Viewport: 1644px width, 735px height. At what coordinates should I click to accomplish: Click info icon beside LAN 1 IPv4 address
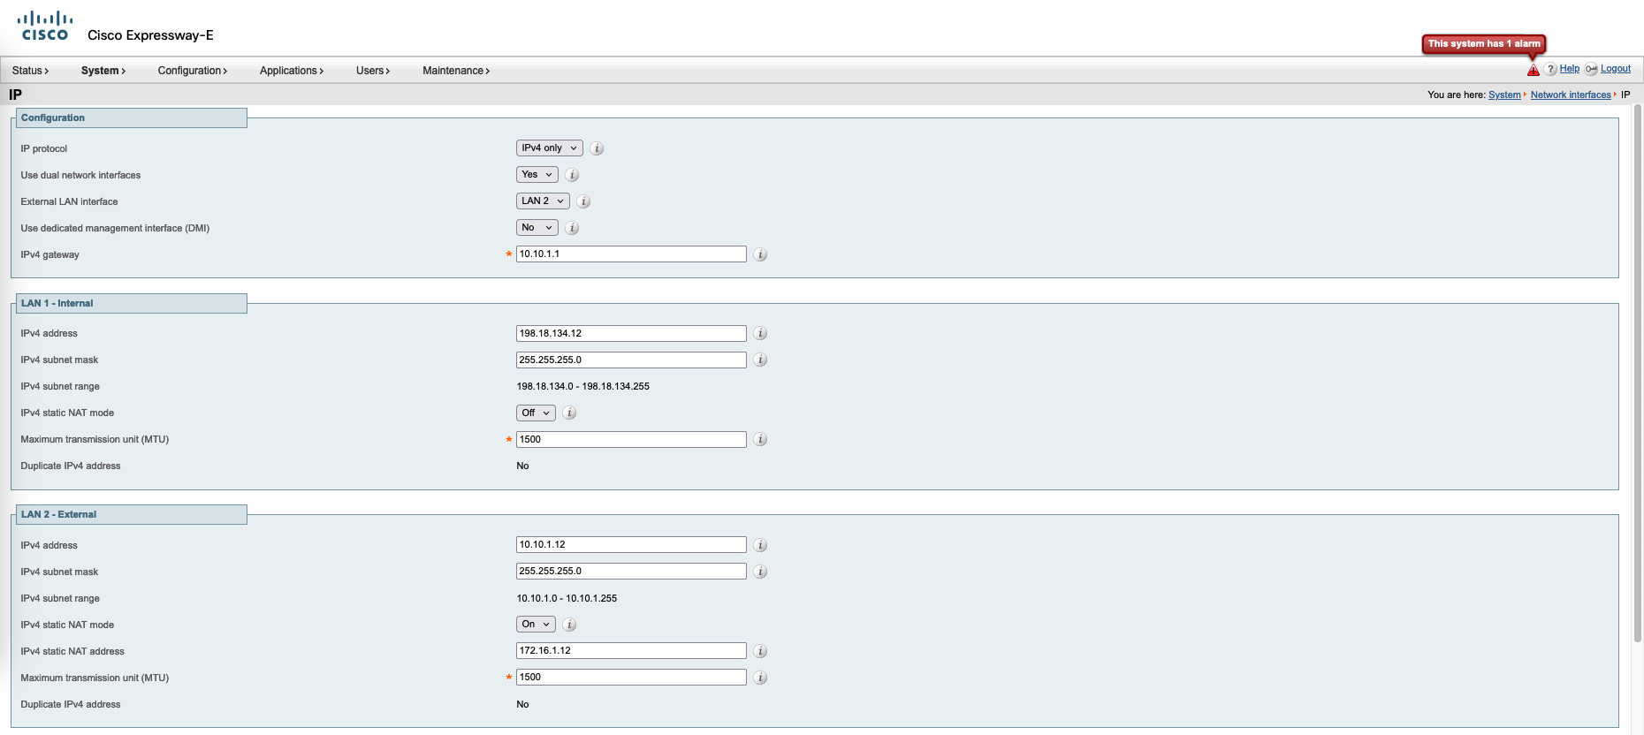[760, 334]
